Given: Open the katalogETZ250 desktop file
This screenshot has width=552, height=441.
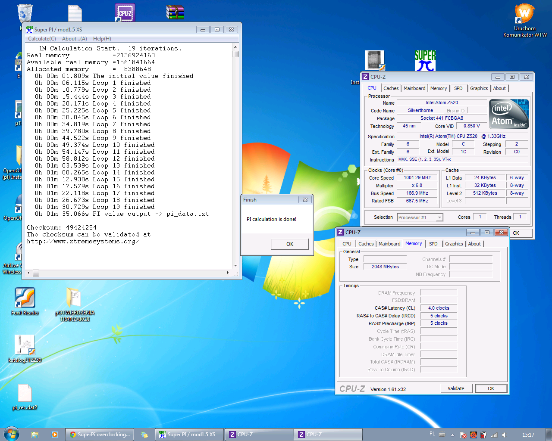Looking at the screenshot, I should [25, 349].
